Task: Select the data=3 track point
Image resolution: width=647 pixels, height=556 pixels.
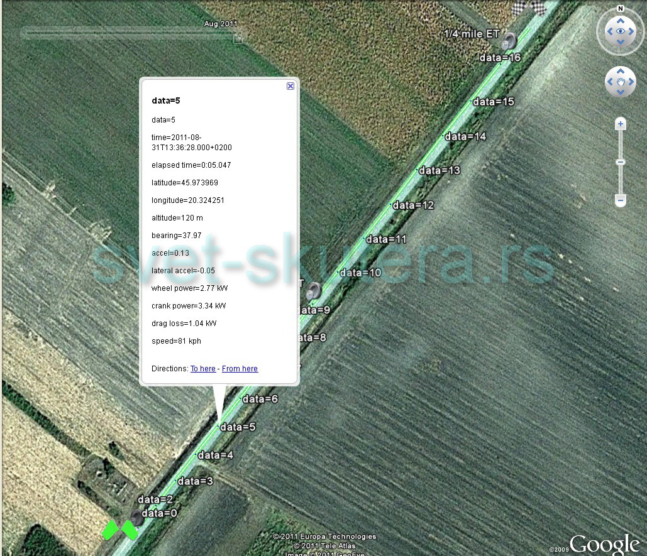Action: pos(195,481)
